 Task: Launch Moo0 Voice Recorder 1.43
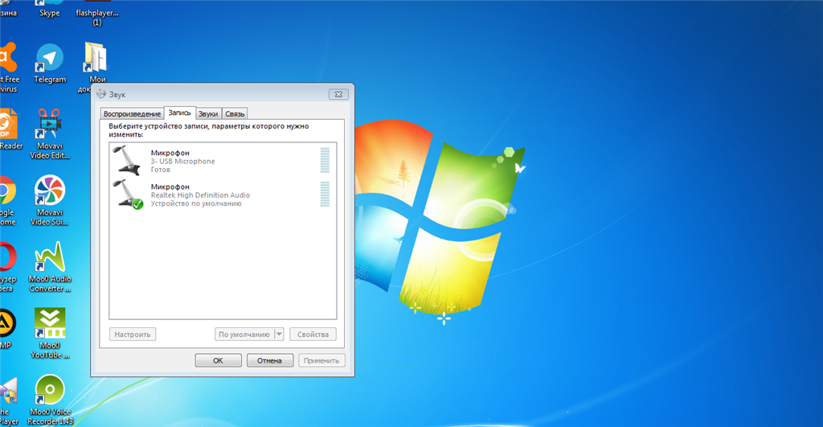[x=50, y=400]
